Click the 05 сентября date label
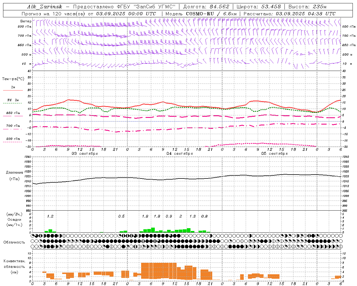This screenshot has height=286, width=357. tap(274, 154)
